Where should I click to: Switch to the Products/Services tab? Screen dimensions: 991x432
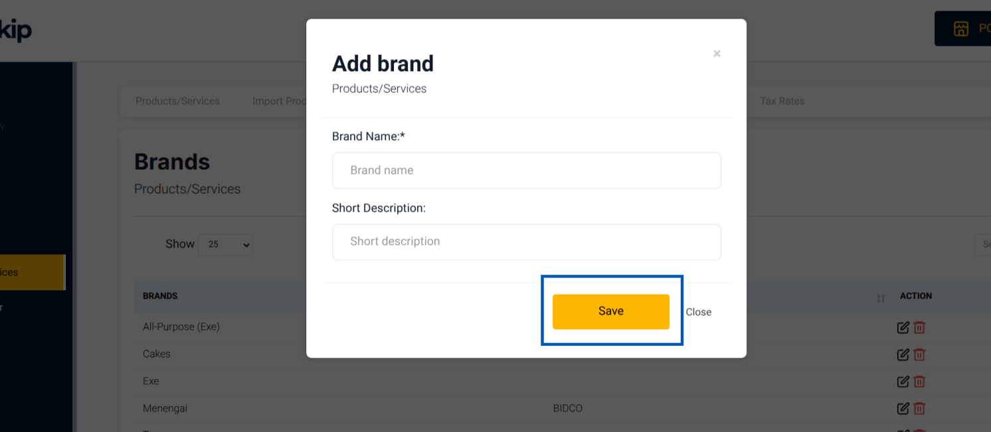click(x=177, y=101)
